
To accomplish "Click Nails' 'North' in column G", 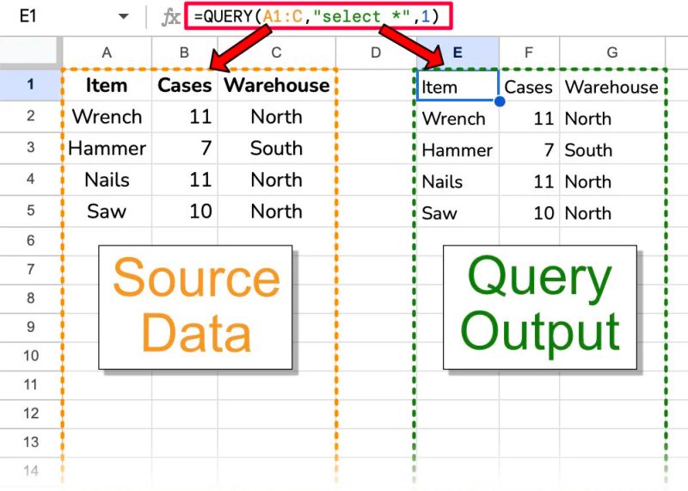I will pyautogui.click(x=612, y=181).
